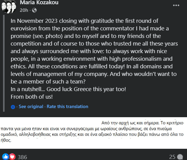Viewport: 187px width, 160px height.
Task: Click the comment bubble icon
Action: point(180,157)
